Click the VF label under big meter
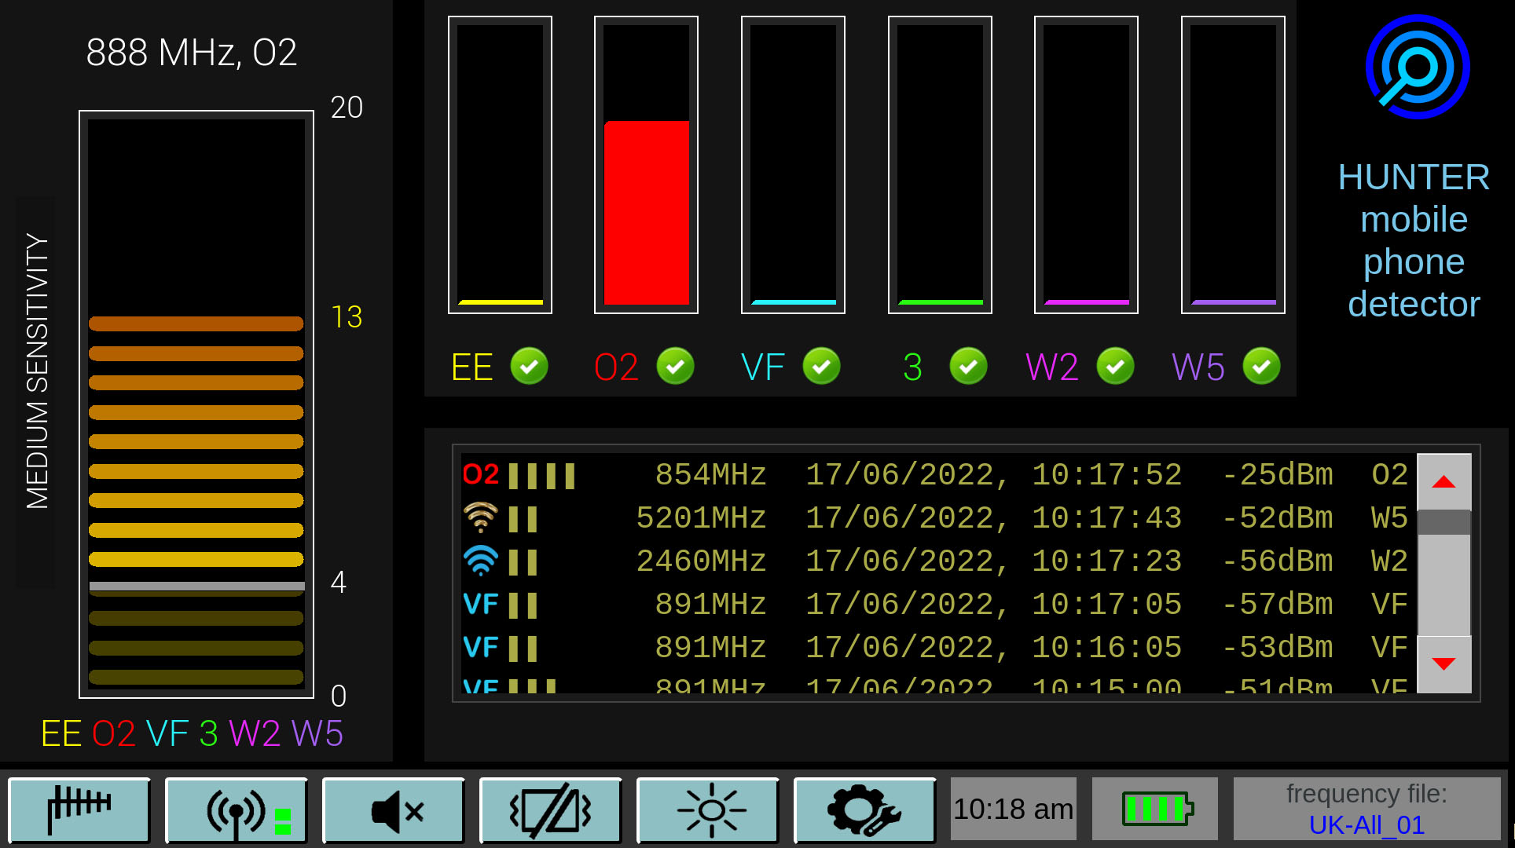This screenshot has width=1515, height=848. coord(167,734)
